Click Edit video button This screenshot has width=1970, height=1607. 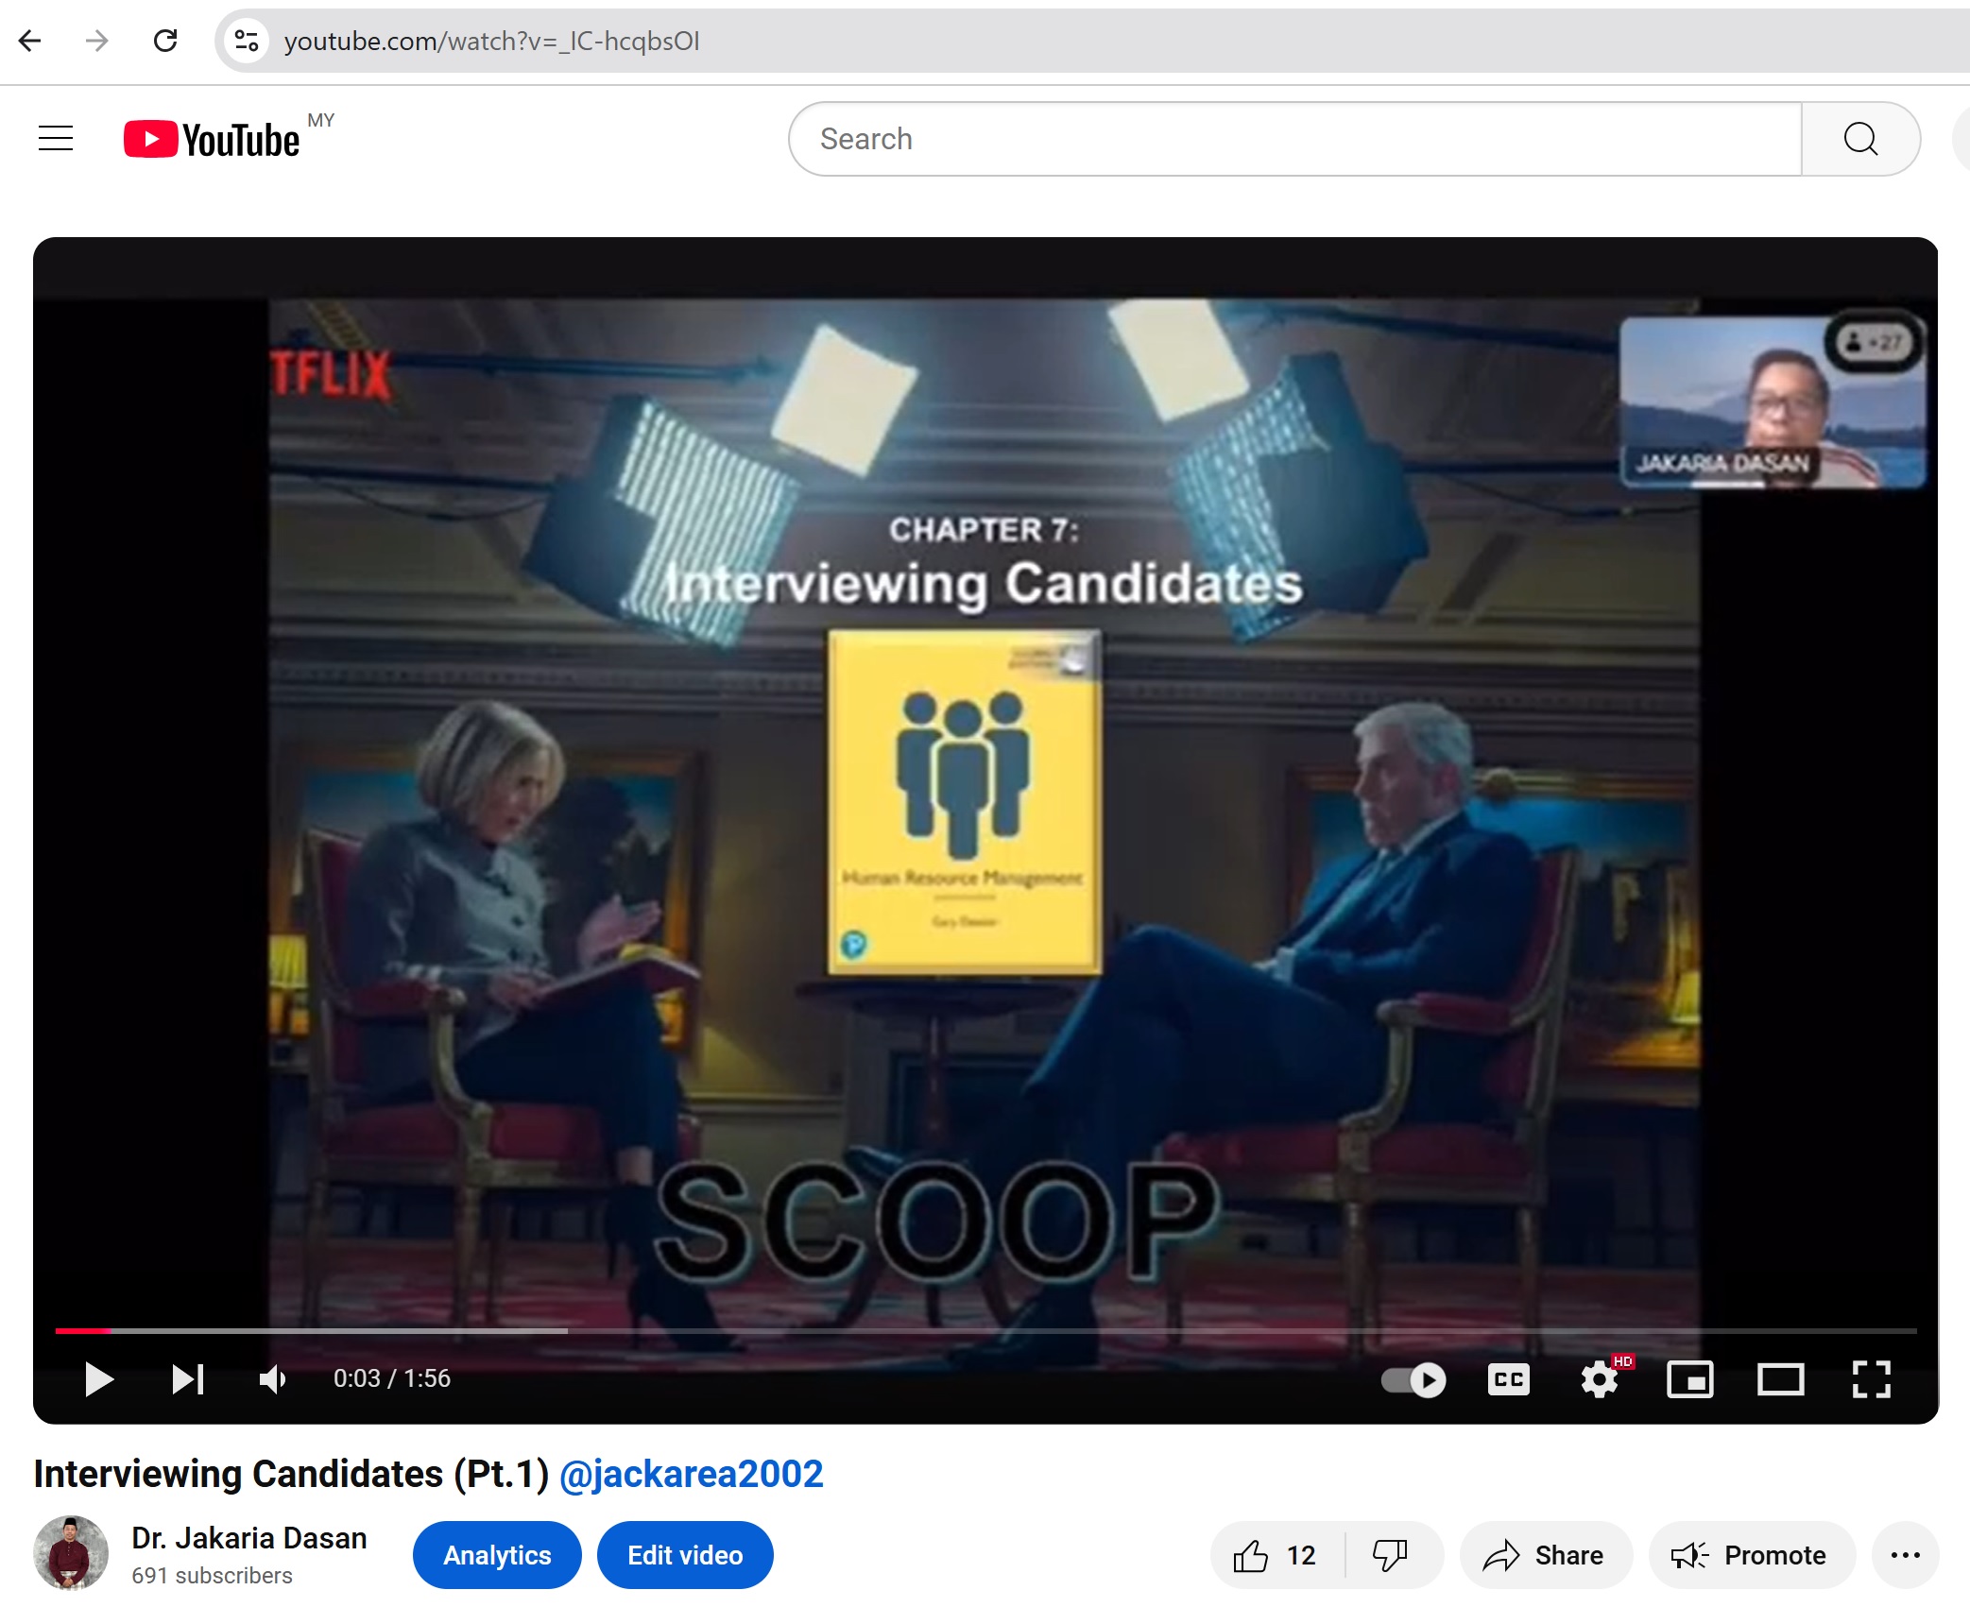pyautogui.click(x=685, y=1555)
